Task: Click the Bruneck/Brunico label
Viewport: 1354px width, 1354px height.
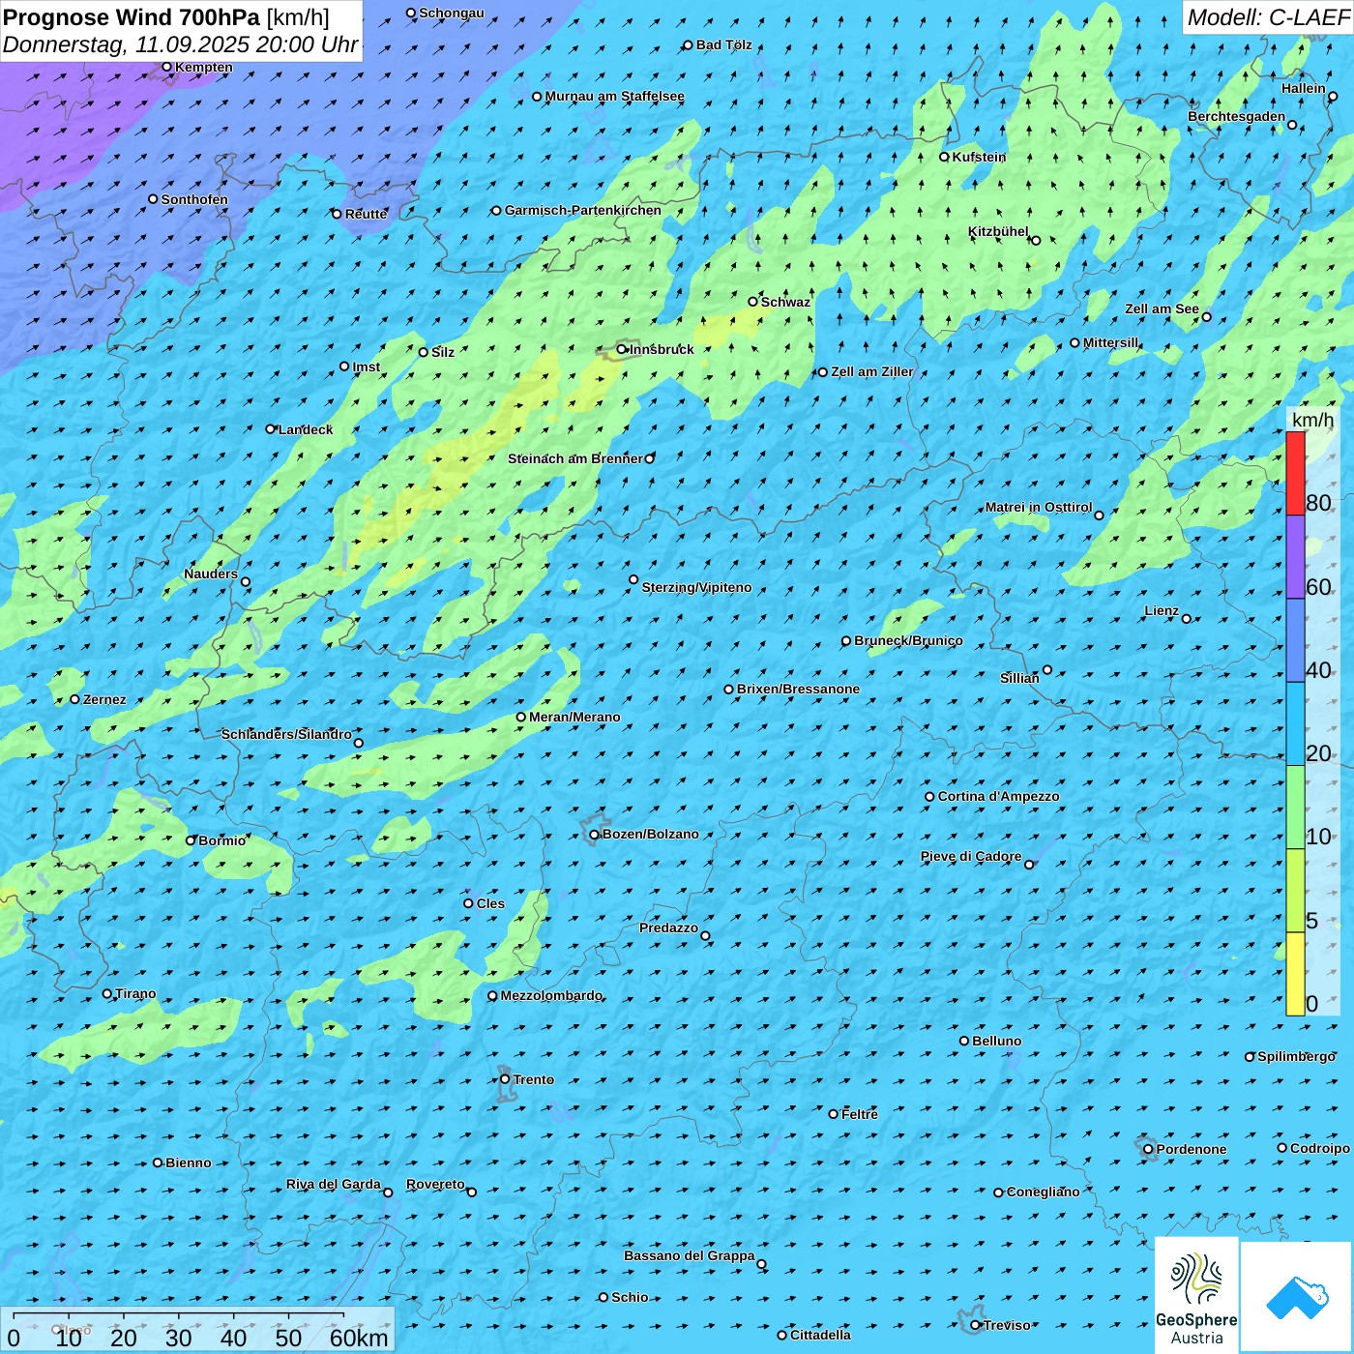Action: [908, 640]
